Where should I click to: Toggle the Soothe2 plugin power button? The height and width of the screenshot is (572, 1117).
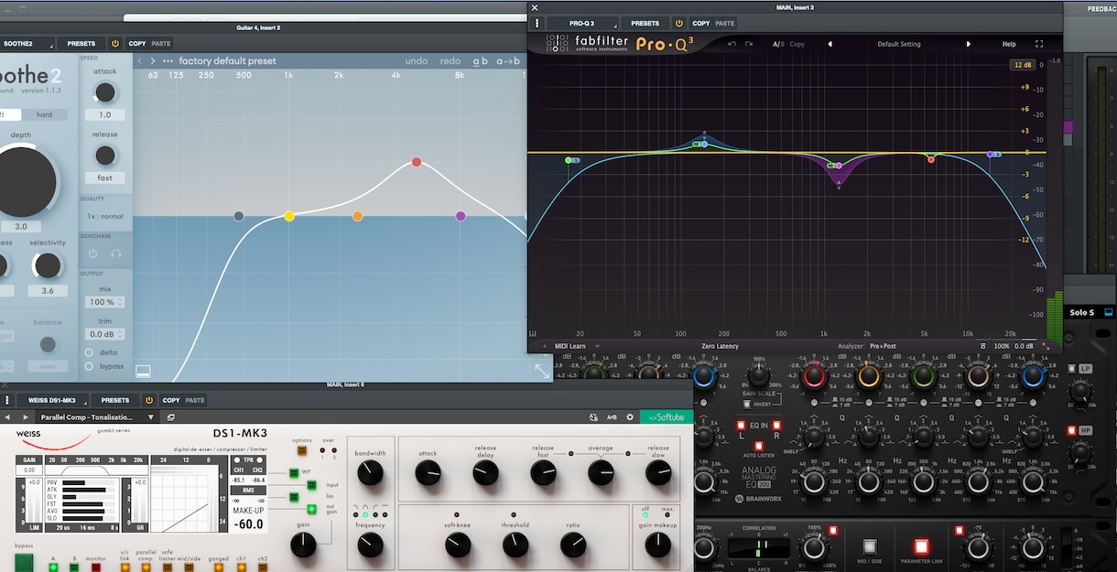pyautogui.click(x=115, y=43)
